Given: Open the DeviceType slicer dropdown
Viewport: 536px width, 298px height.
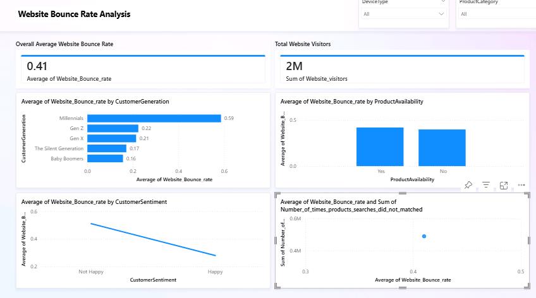Looking at the screenshot, I should (x=404, y=14).
